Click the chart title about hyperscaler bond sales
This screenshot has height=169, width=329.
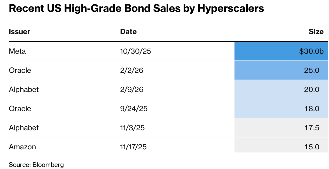point(136,9)
